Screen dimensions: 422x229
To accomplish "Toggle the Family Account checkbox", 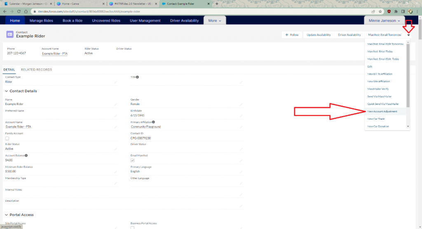I will (7, 139).
